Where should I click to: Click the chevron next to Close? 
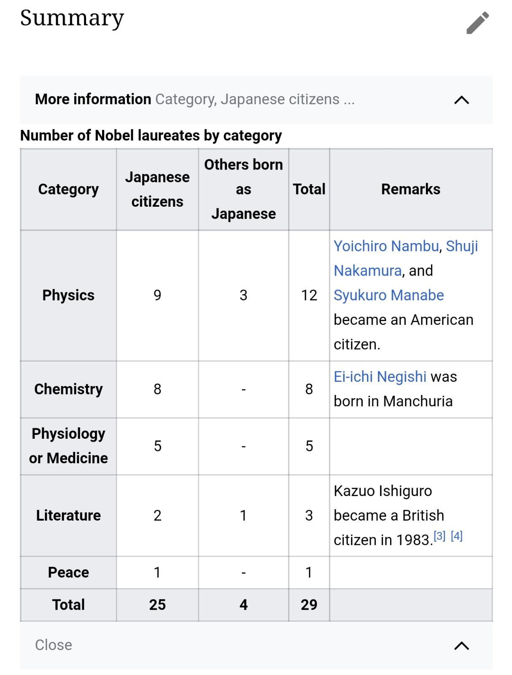click(461, 645)
